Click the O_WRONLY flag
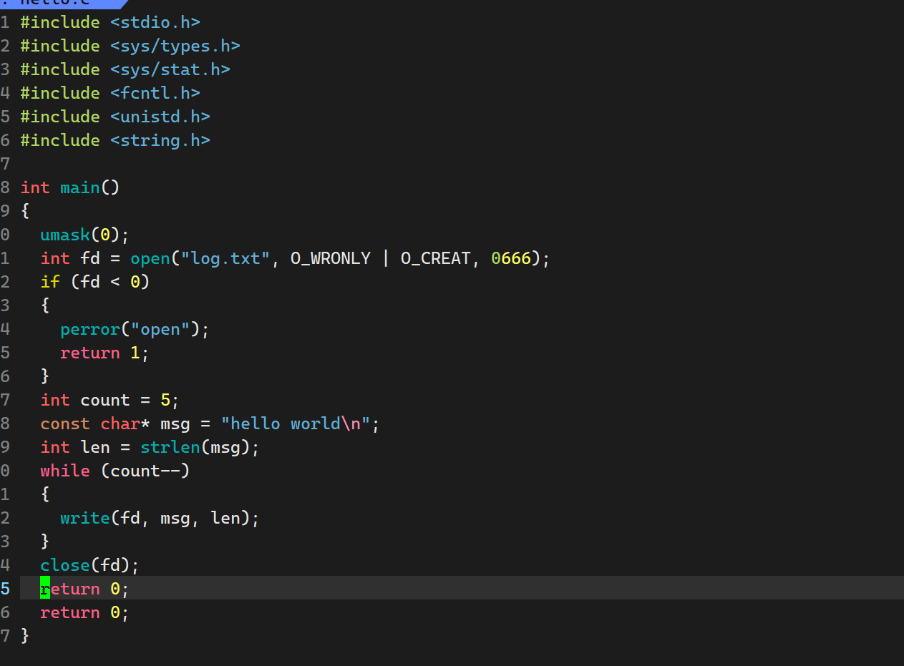The image size is (904, 666). [x=331, y=258]
